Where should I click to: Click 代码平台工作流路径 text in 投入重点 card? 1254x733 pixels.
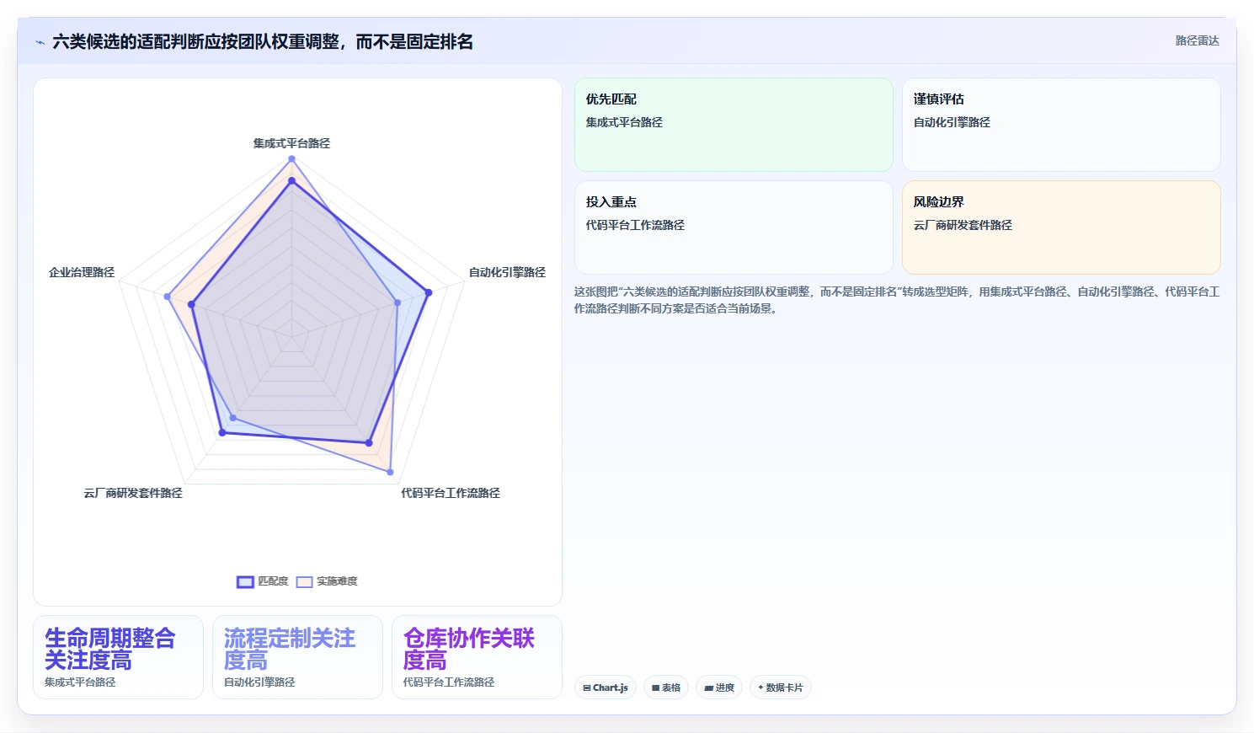click(635, 225)
